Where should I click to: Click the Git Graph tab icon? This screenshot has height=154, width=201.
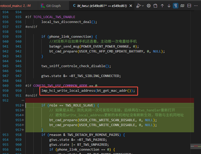point(42,6)
